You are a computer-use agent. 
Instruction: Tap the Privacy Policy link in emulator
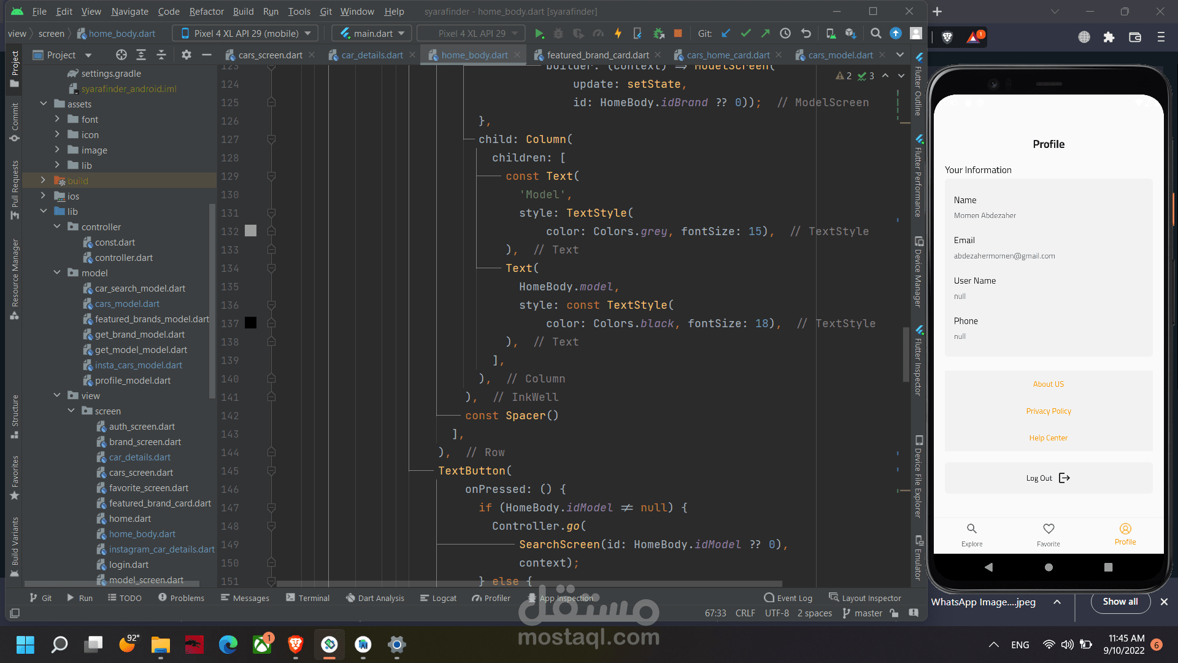(x=1048, y=411)
